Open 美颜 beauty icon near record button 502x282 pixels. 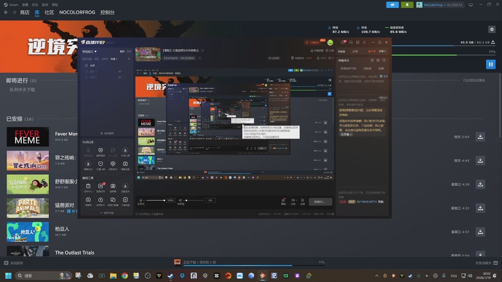coord(284,201)
